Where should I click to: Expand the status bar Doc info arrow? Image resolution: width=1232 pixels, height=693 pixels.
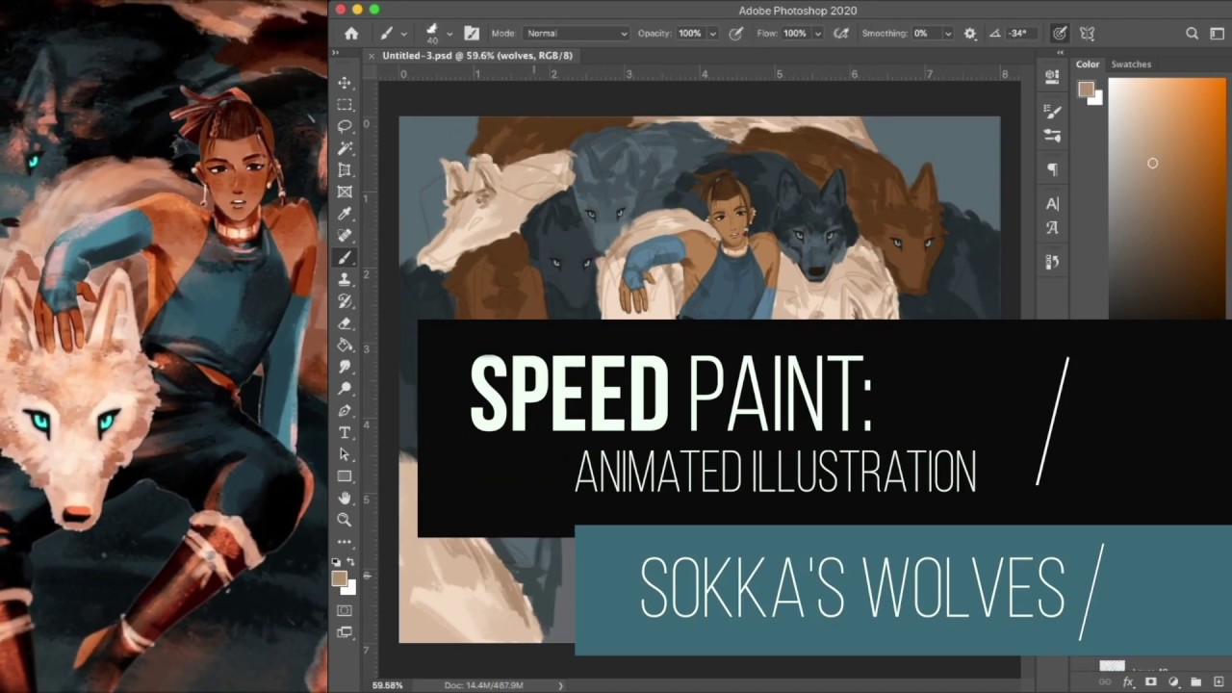tap(560, 685)
